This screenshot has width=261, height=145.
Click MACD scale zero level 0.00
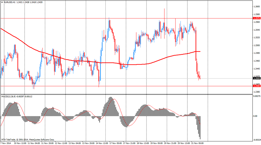[255, 116]
